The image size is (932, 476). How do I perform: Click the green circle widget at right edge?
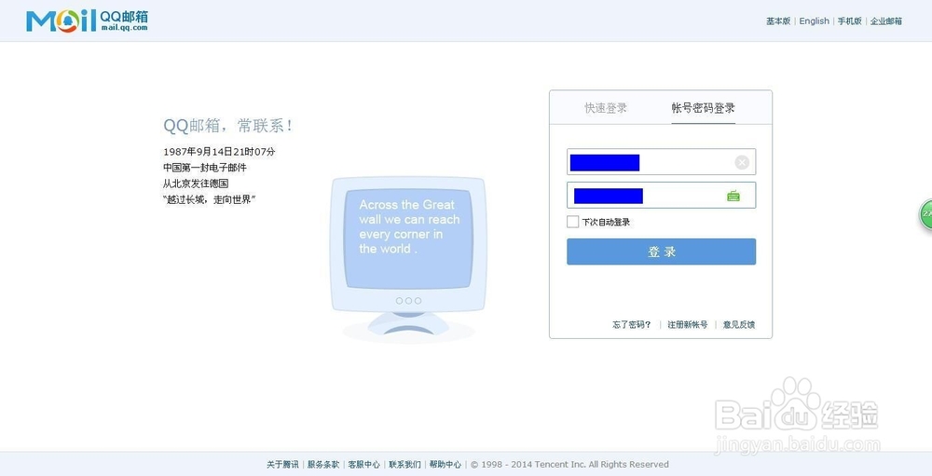[x=926, y=214]
